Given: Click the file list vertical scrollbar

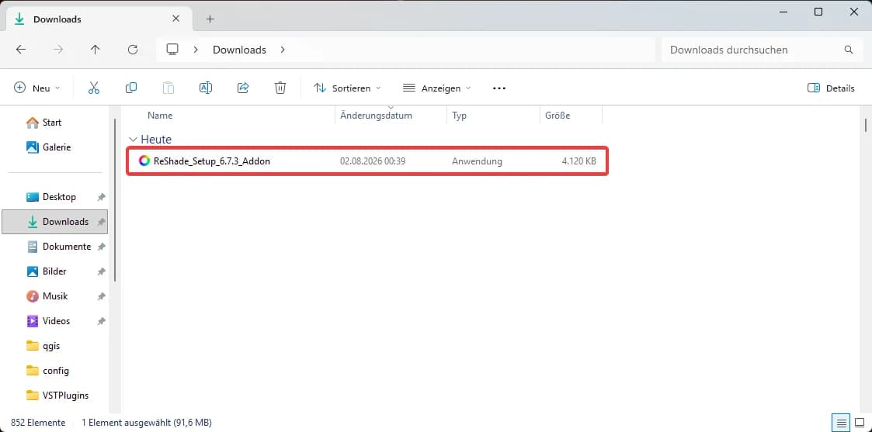Looking at the screenshot, I should tap(865, 124).
